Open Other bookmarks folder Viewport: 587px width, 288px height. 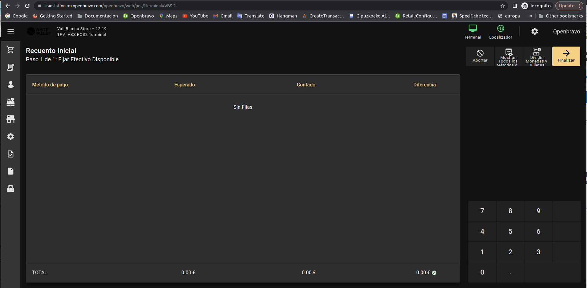point(561,16)
